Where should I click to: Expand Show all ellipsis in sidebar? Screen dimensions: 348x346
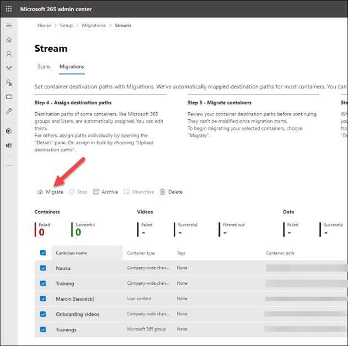point(9,165)
